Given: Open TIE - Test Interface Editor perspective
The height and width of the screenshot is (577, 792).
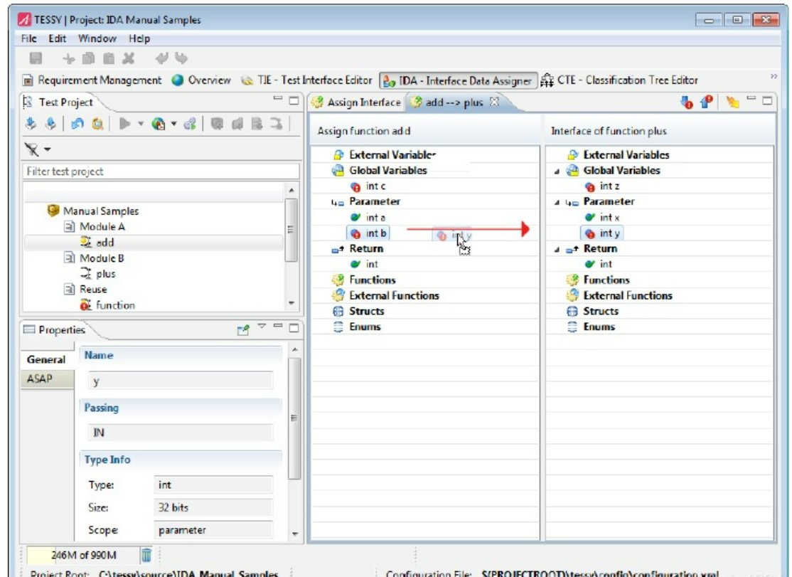Looking at the screenshot, I should click(306, 80).
